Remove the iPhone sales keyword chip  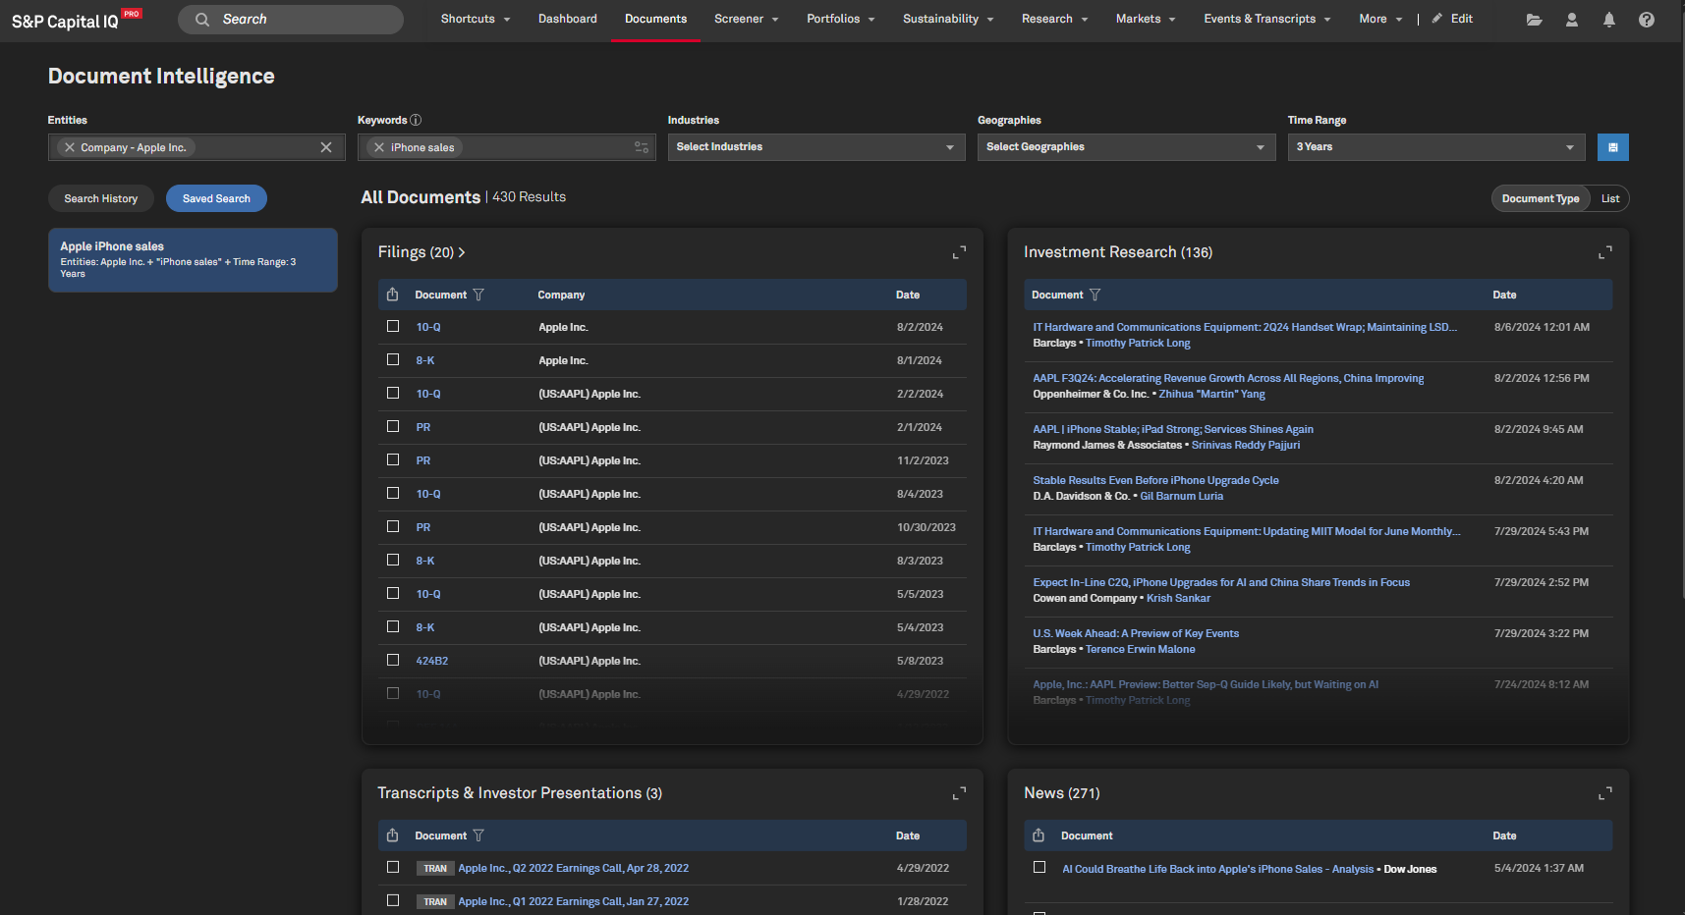(379, 147)
